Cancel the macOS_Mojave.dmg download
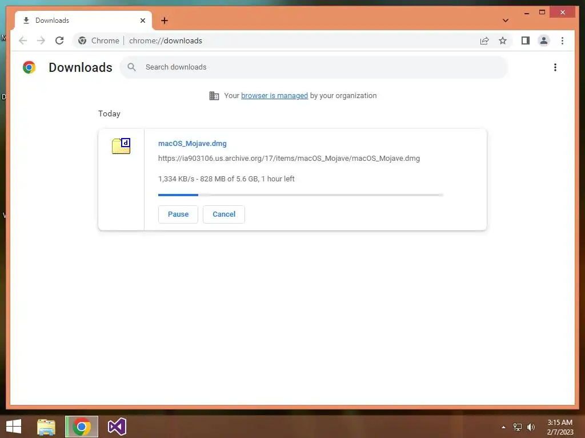The height and width of the screenshot is (438, 585). 224,214
